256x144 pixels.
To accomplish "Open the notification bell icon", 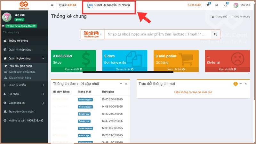I will (226, 5).
